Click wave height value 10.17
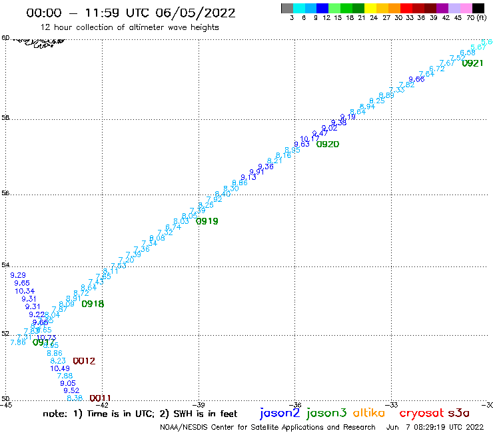493x433 pixels. tap(309, 139)
